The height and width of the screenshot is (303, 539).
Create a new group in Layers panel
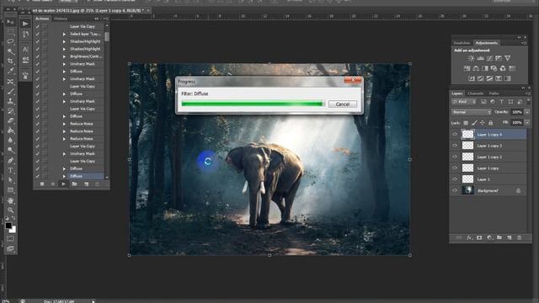[x=499, y=237]
